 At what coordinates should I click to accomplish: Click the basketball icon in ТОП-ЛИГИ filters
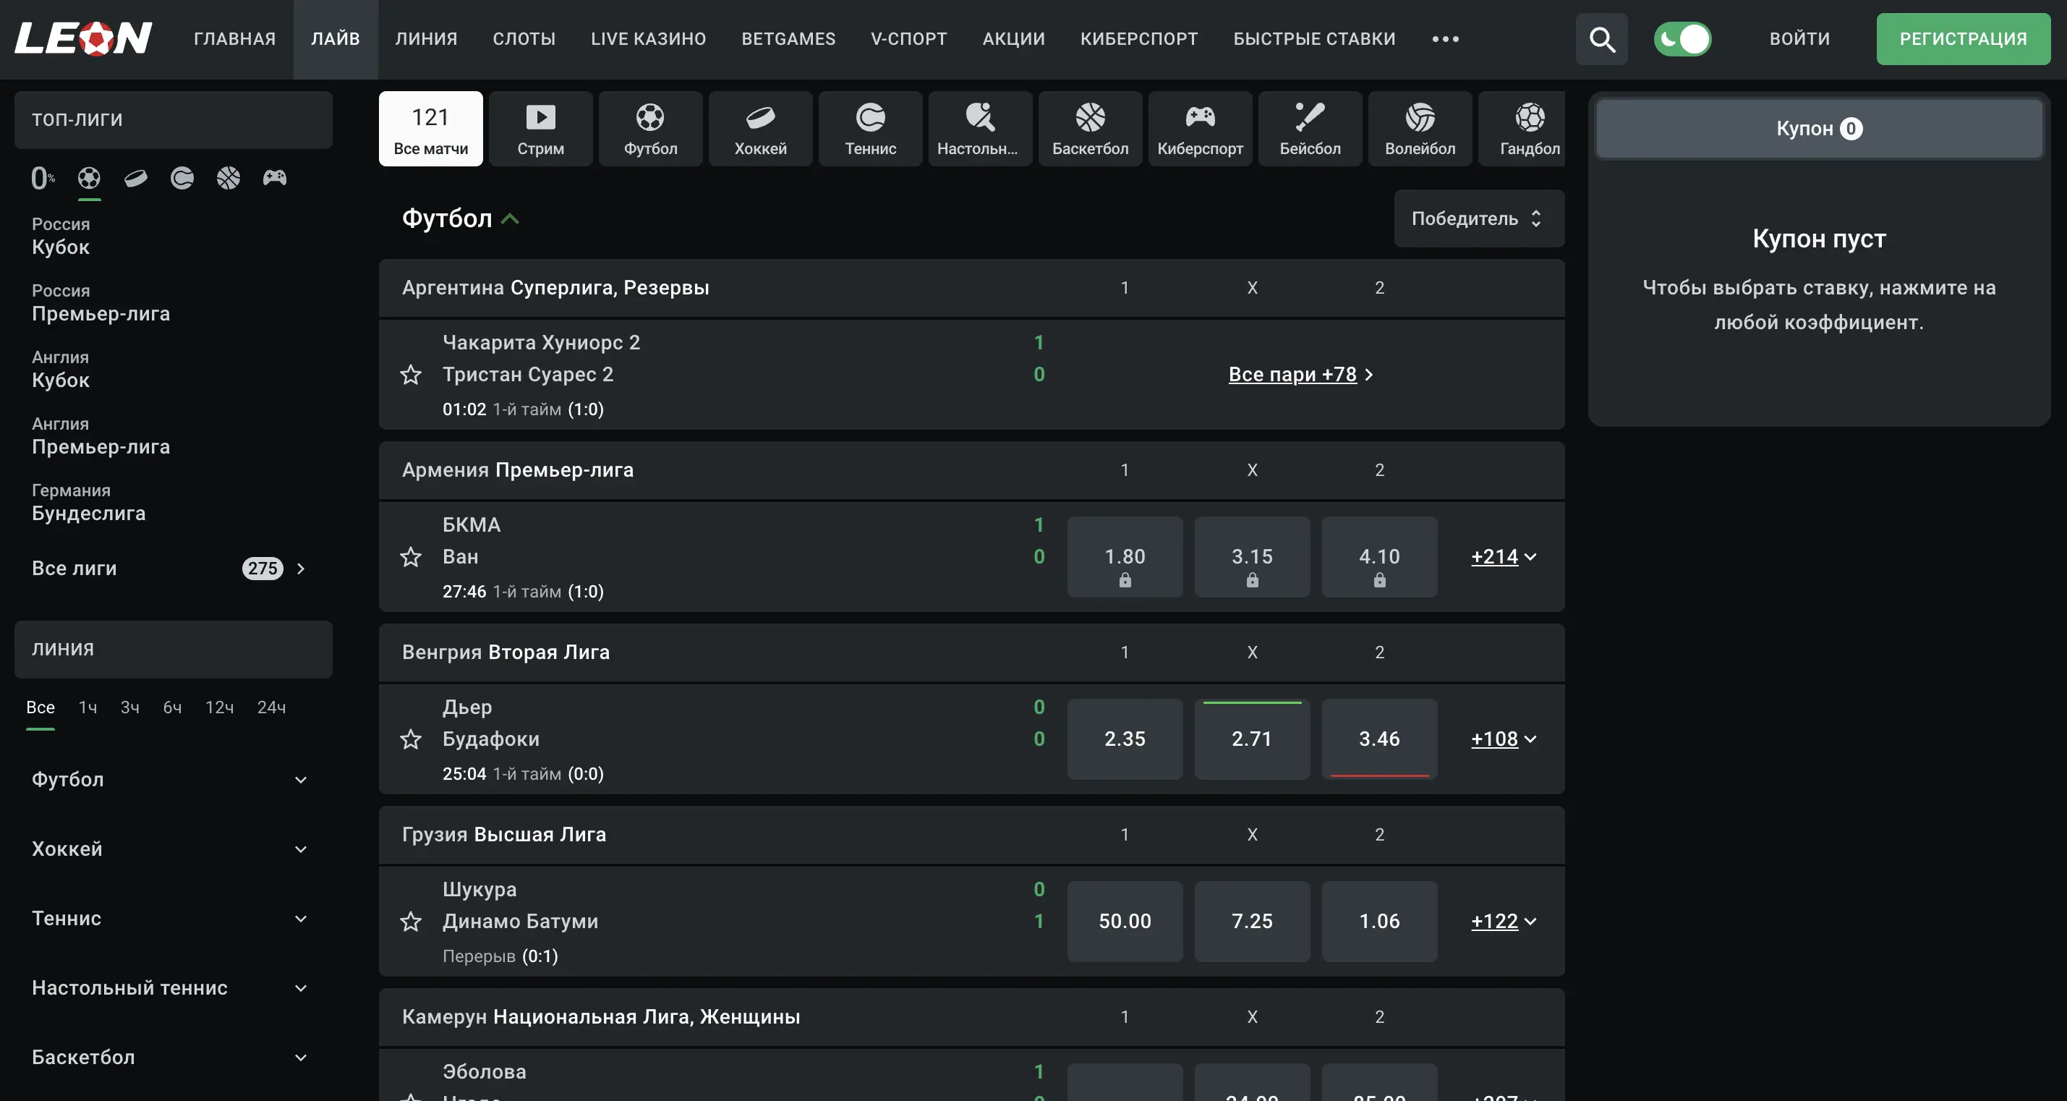tap(228, 177)
